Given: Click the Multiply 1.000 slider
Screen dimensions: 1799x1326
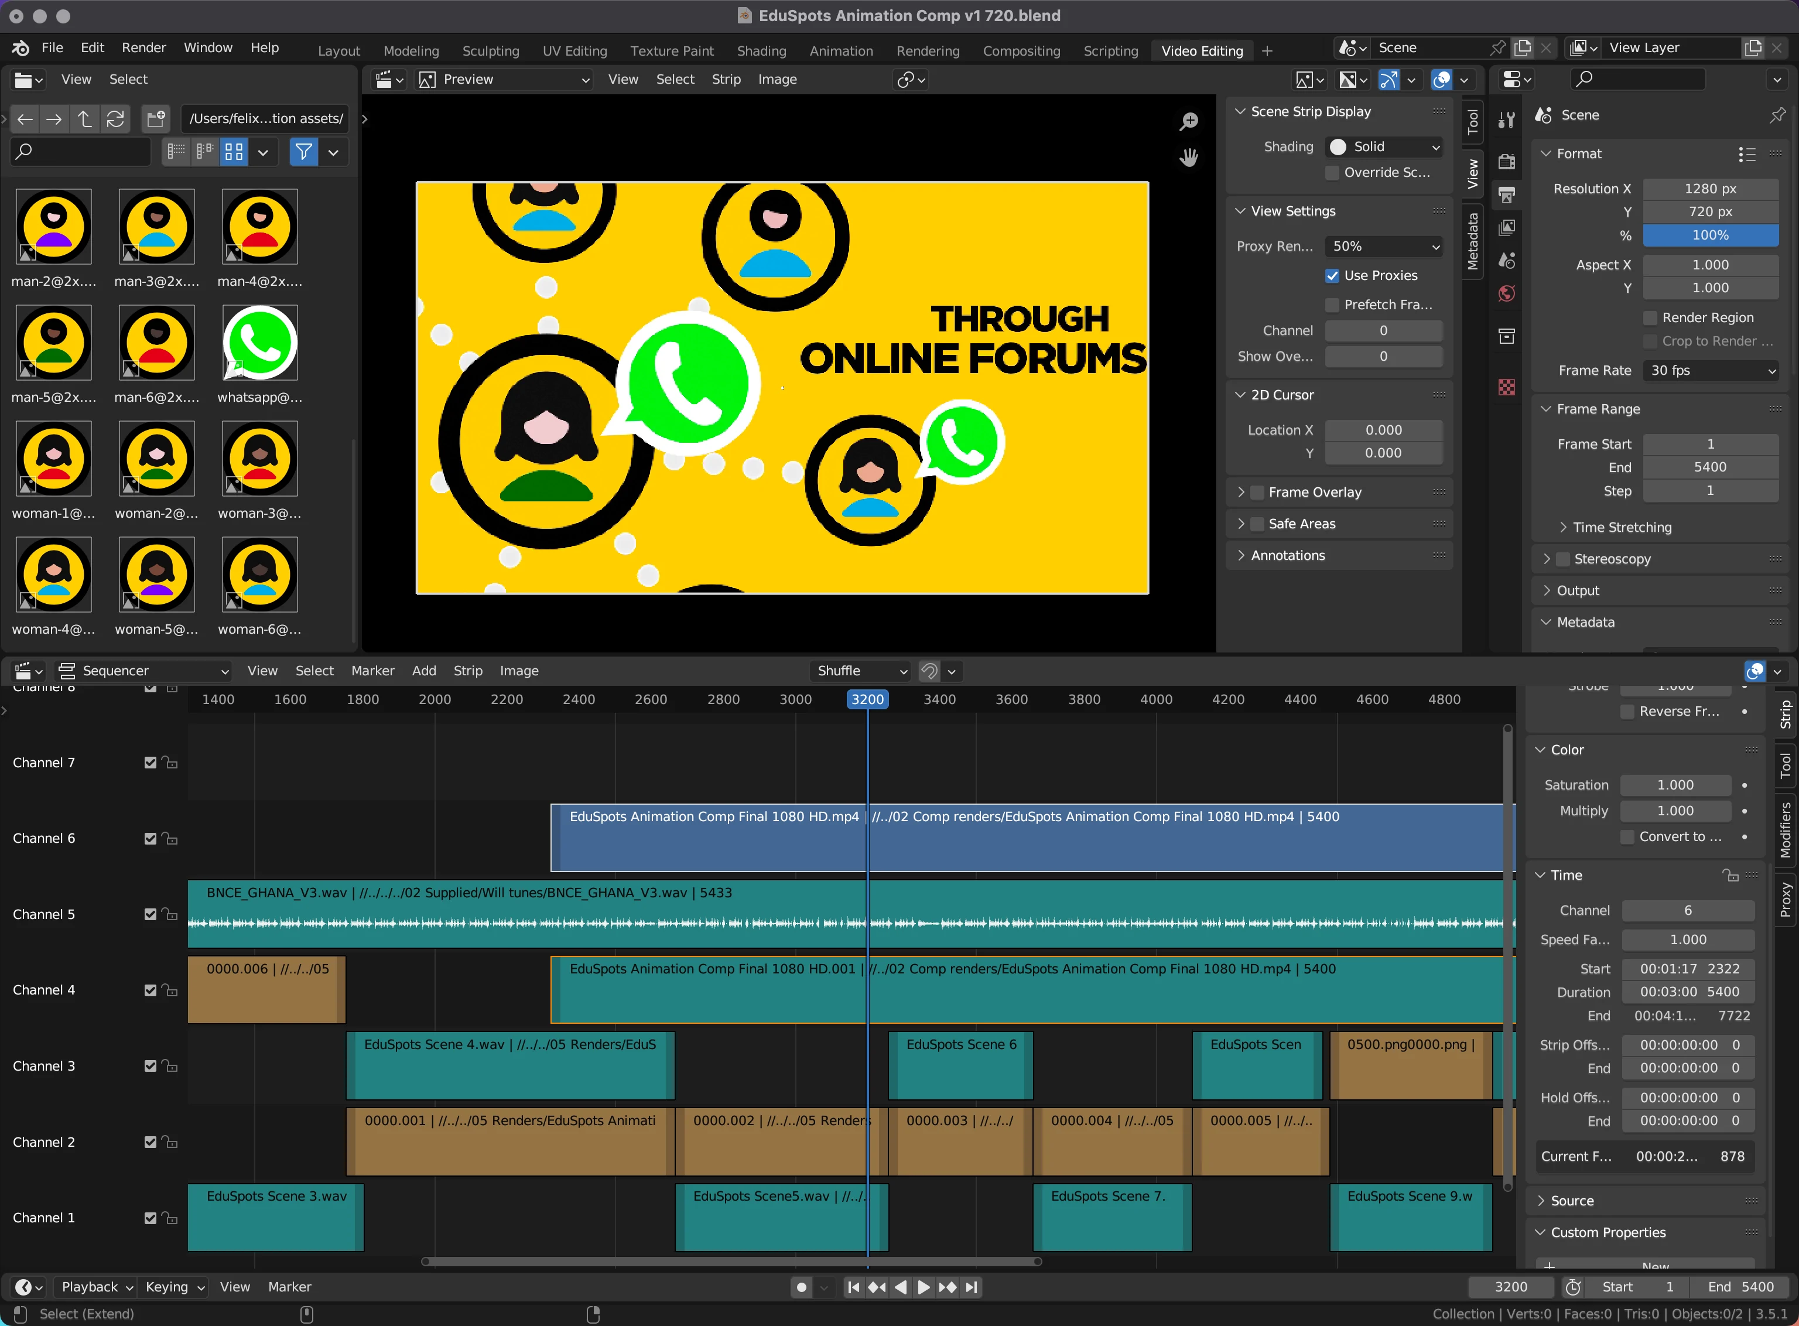Looking at the screenshot, I should click(x=1675, y=812).
